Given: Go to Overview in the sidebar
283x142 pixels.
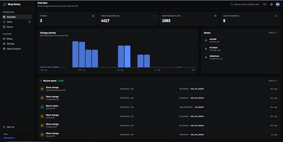Looking at the screenshot, I should pyautogui.click(x=17, y=17).
